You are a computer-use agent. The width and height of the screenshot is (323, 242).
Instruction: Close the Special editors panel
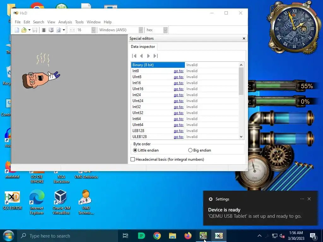[244, 38]
